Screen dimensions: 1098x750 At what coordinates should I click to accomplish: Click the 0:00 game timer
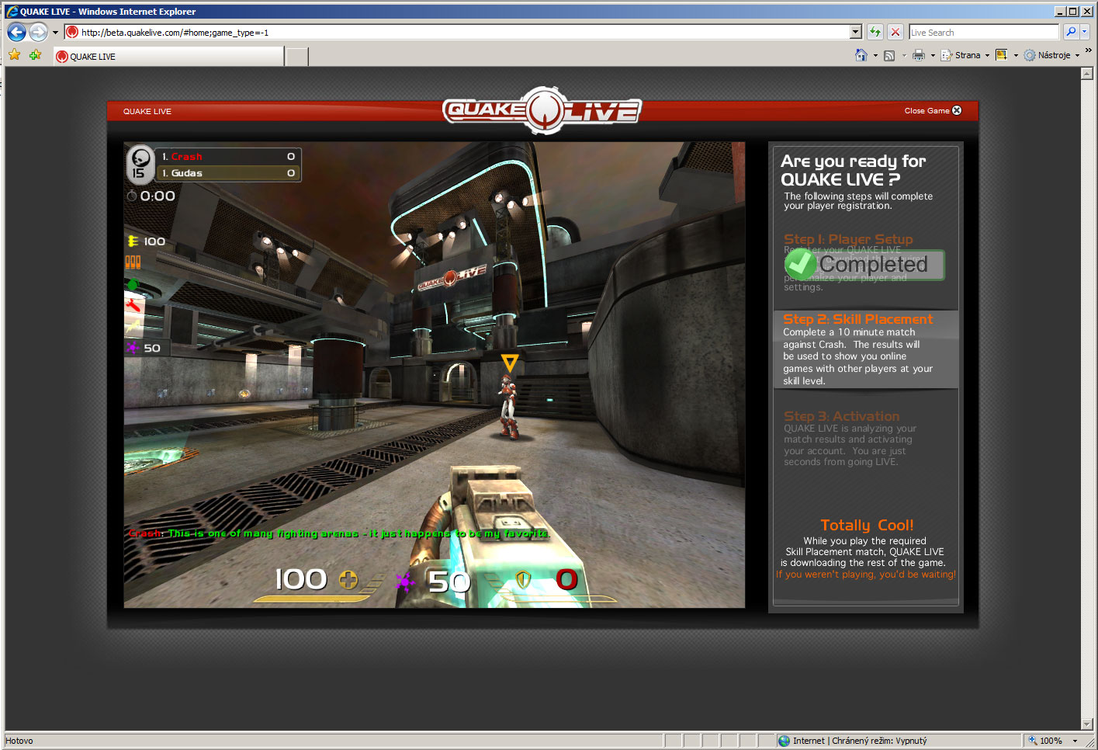point(158,196)
